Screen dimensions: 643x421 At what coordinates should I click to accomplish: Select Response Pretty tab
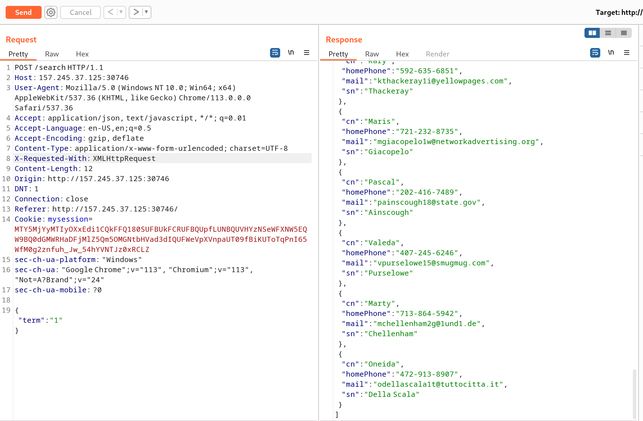[338, 54]
